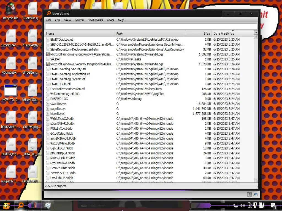Image resolution: width=282 pixels, height=211 pixels.
Task: Click the scrollbar down arrow in results
Action: tap(256, 180)
